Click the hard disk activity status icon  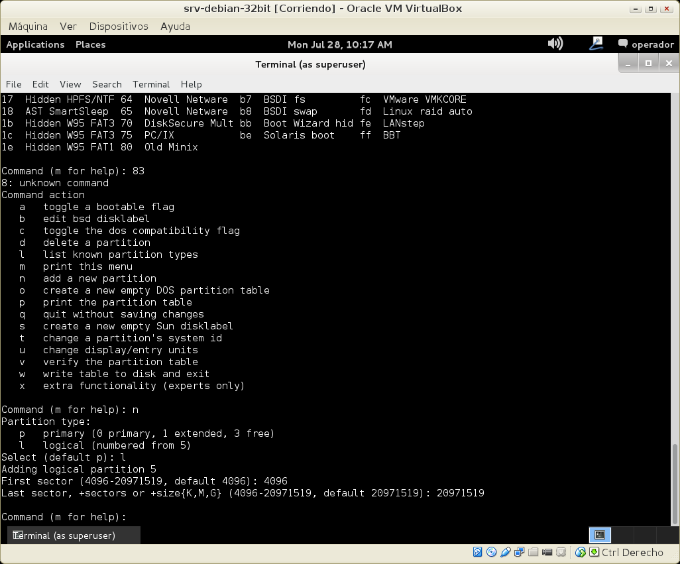coord(477,552)
